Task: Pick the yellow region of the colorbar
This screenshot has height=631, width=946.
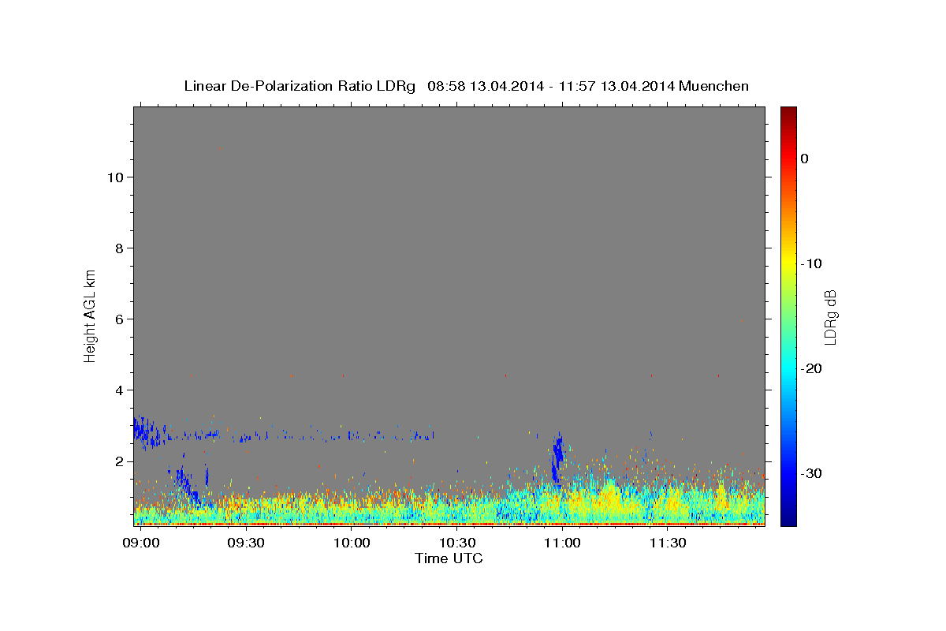Action: click(788, 263)
